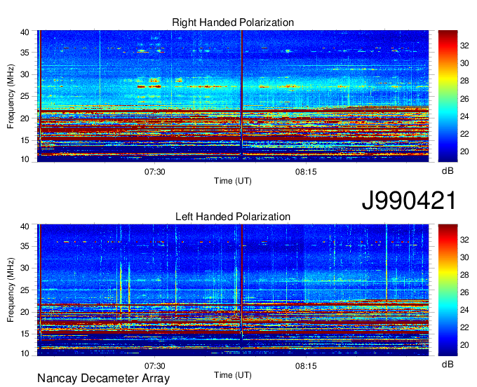Click the 22 dB label on bottom colorbar

point(464,327)
